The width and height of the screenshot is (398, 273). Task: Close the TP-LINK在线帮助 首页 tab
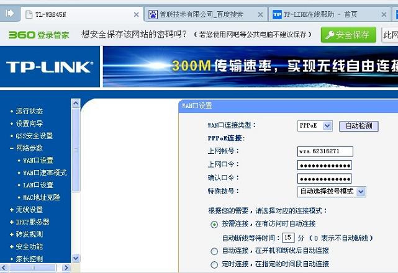coord(384,15)
